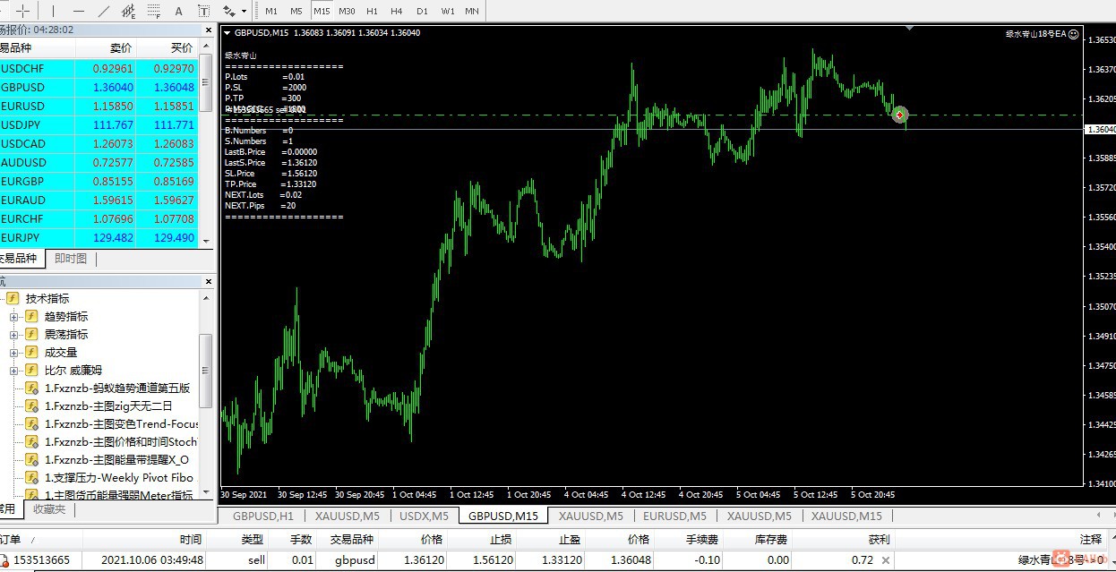The height and width of the screenshot is (572, 1116).
Task: Click the sell order marker on the chart
Action: click(900, 115)
